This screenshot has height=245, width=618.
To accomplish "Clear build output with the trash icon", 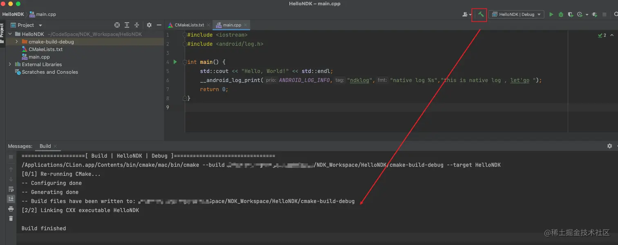I will [x=11, y=218].
